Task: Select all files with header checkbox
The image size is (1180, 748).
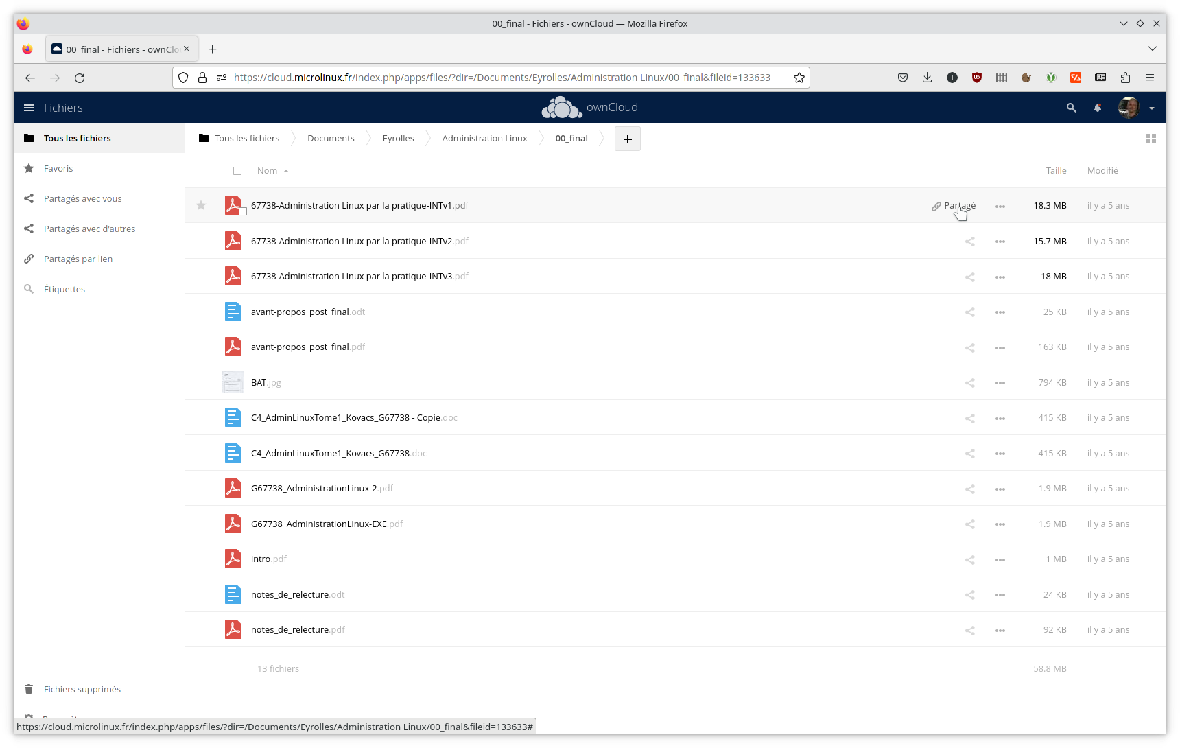Action: pyautogui.click(x=237, y=170)
